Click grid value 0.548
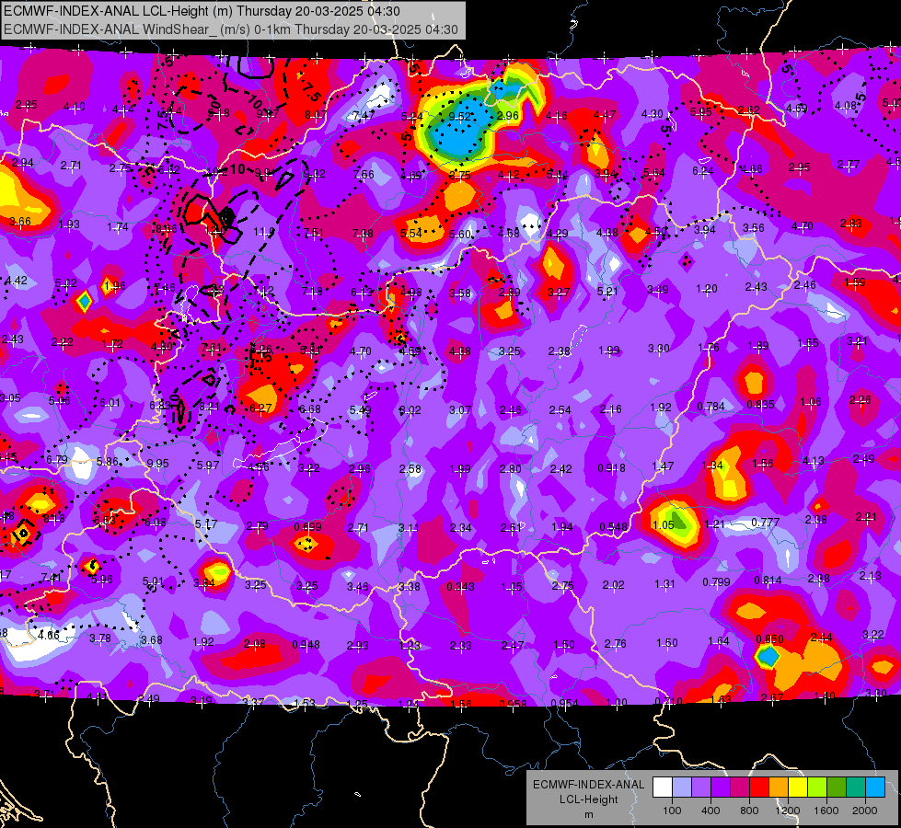Screen dimensions: 901x828 click(613, 527)
